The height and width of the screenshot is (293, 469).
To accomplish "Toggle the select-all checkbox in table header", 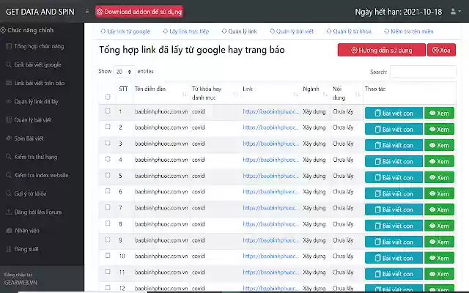I will pos(108,97).
